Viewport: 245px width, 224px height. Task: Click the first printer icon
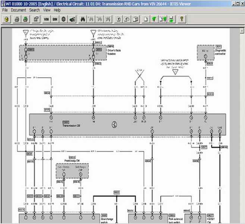pyautogui.click(x=17, y=19)
